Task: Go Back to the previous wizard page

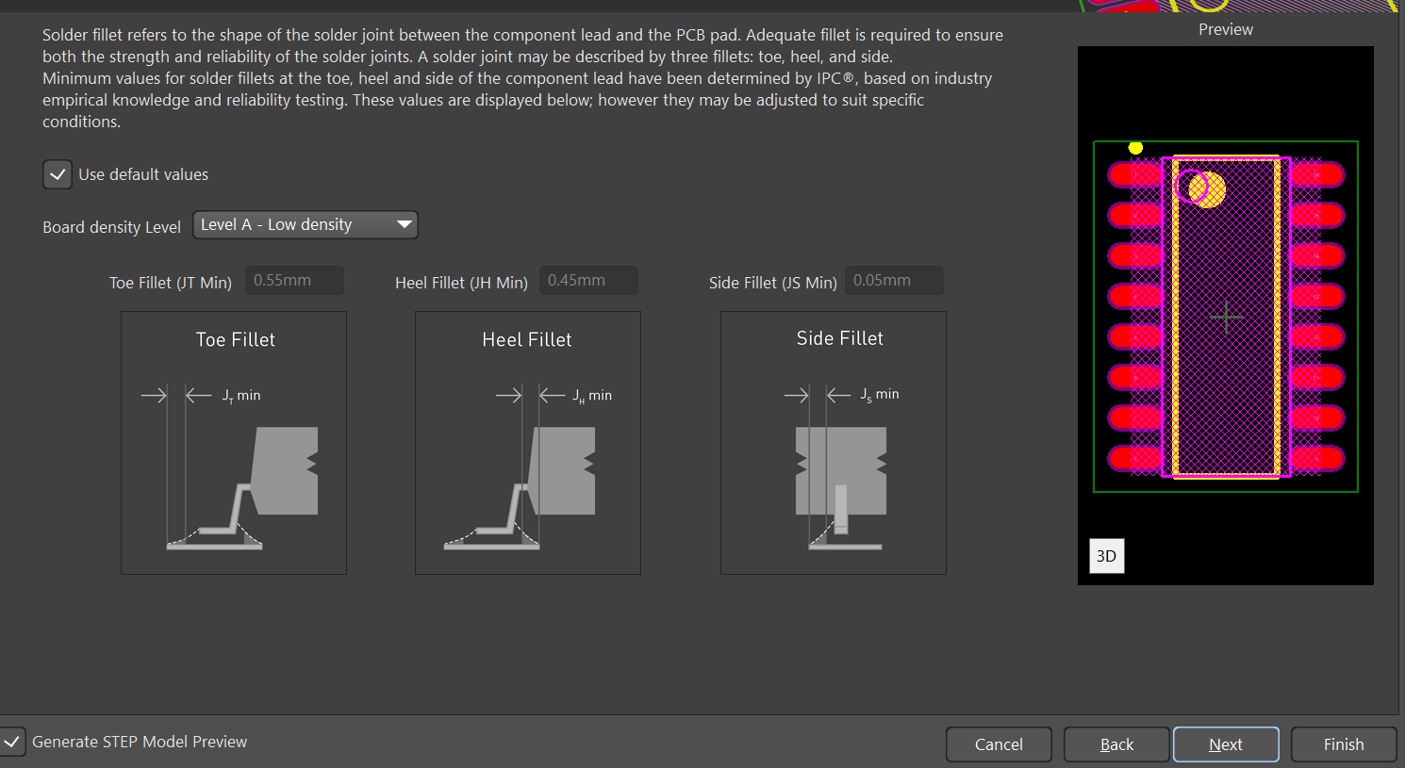Action: coord(1116,744)
